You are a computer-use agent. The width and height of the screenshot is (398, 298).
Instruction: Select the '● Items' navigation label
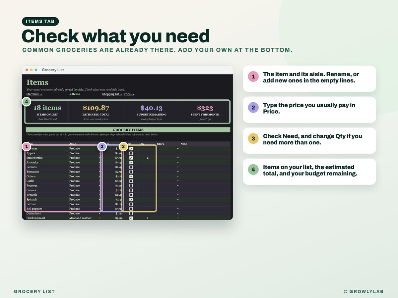(75, 94)
